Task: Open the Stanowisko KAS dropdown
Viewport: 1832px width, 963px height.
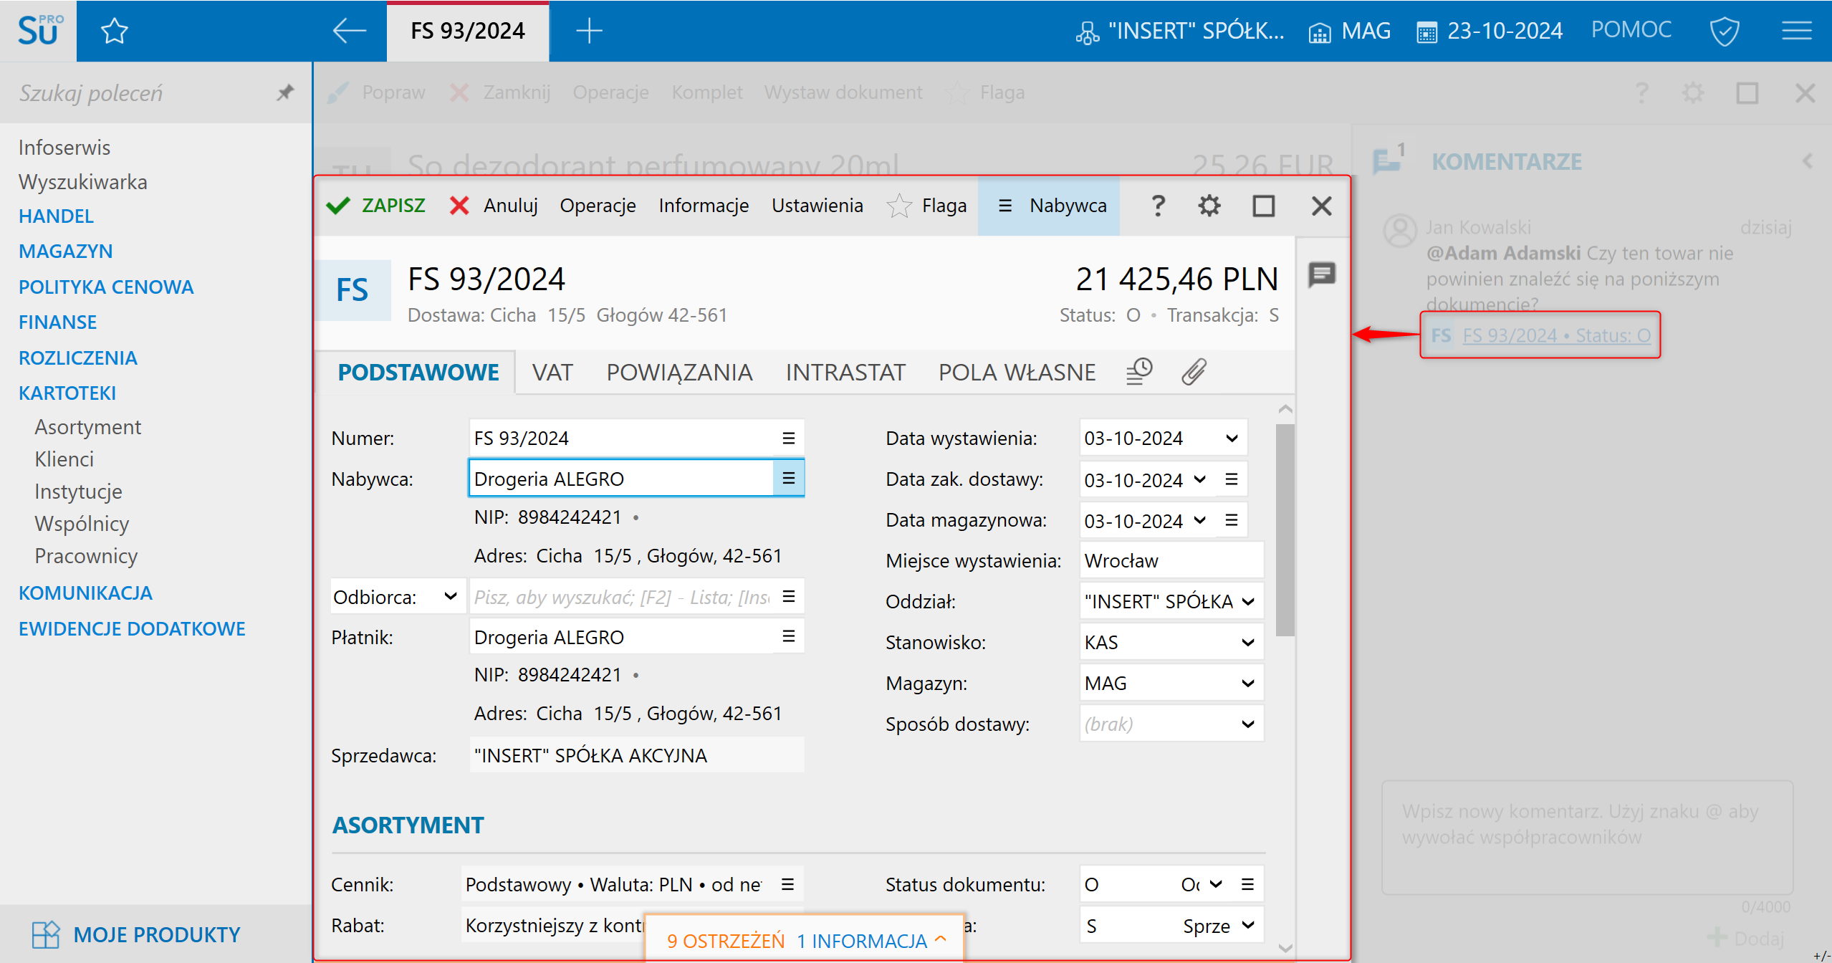Action: pos(1247,643)
